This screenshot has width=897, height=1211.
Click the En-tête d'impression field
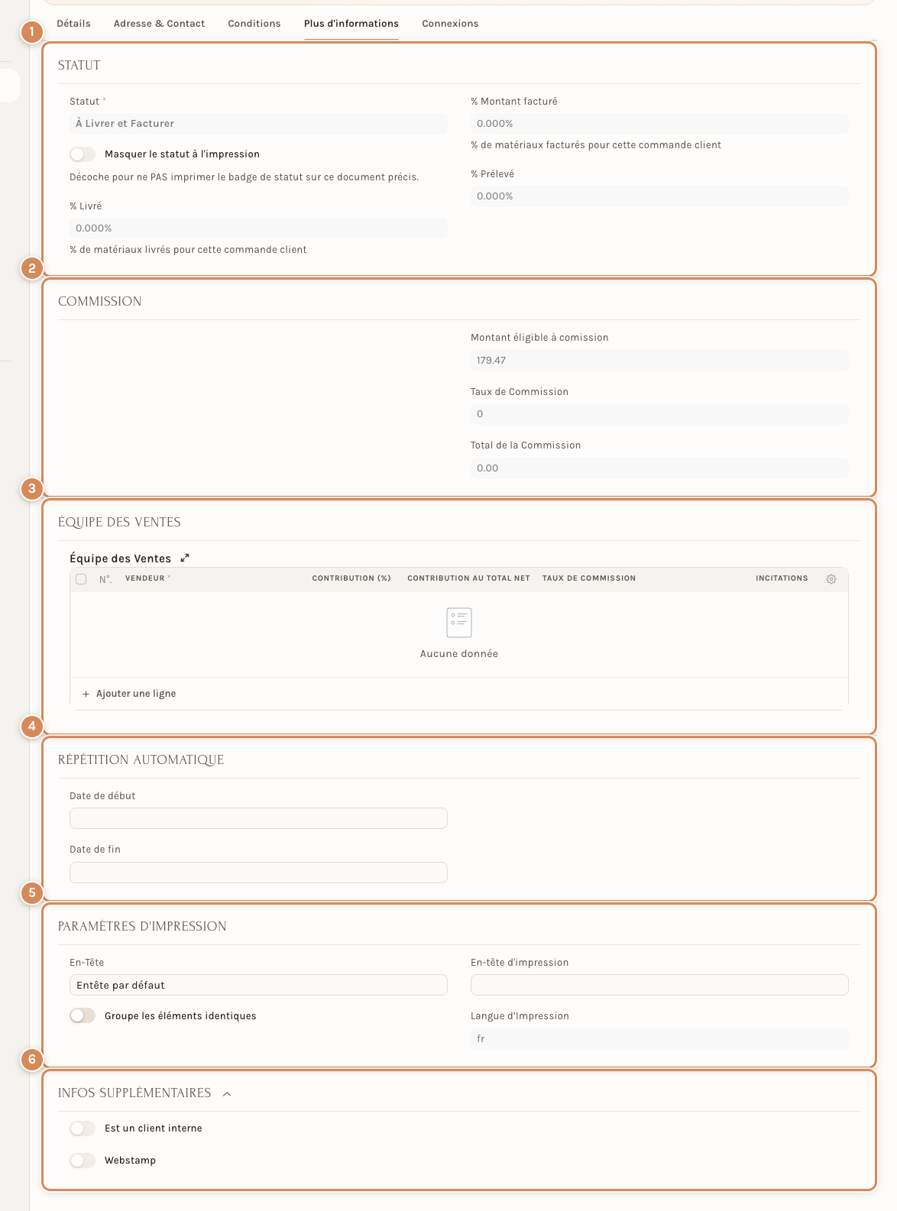(x=659, y=985)
